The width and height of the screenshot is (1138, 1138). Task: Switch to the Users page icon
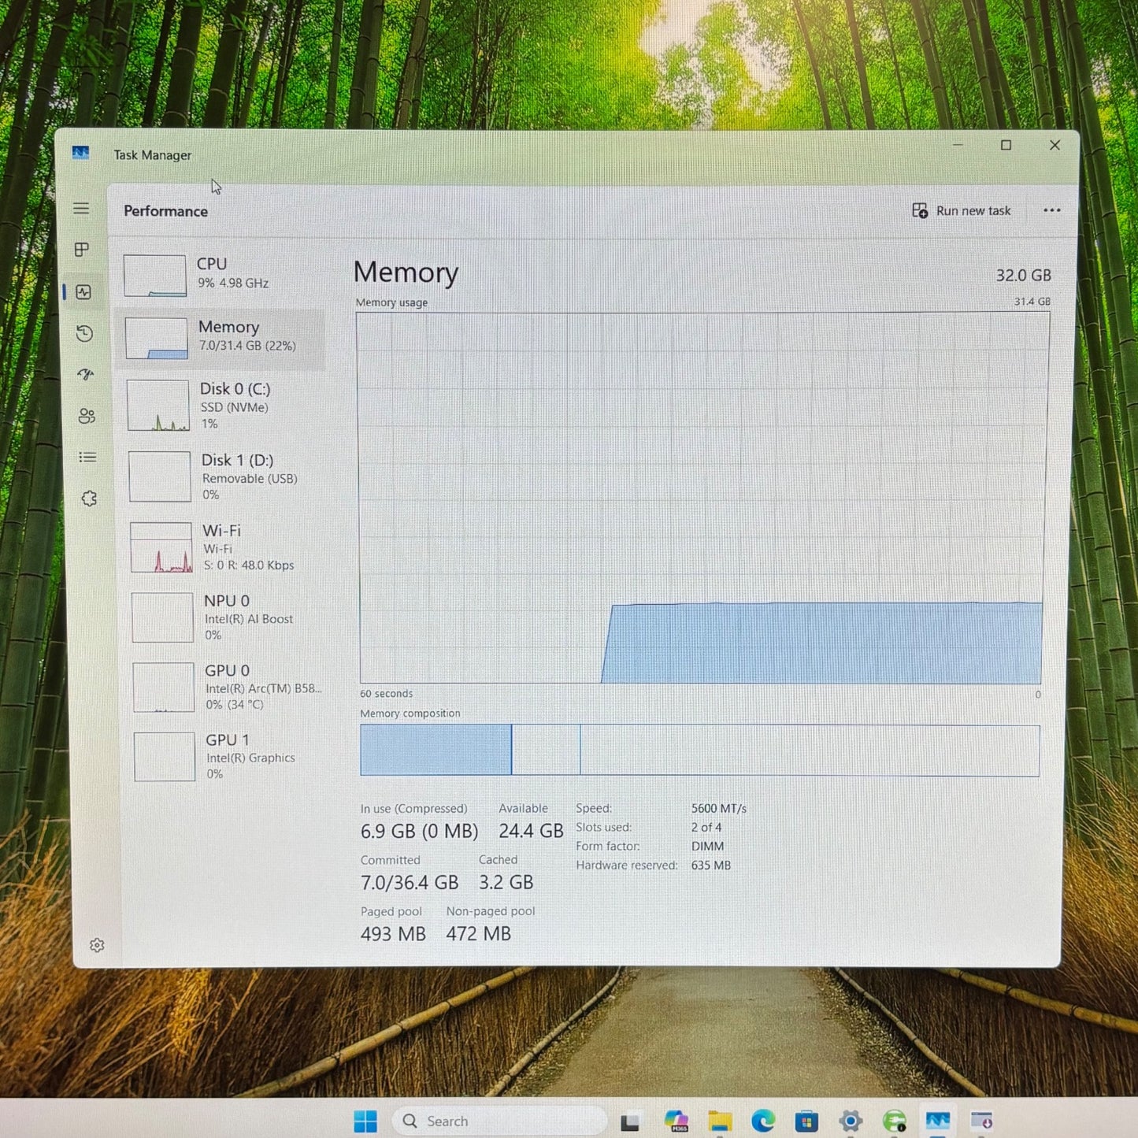pyautogui.click(x=87, y=416)
